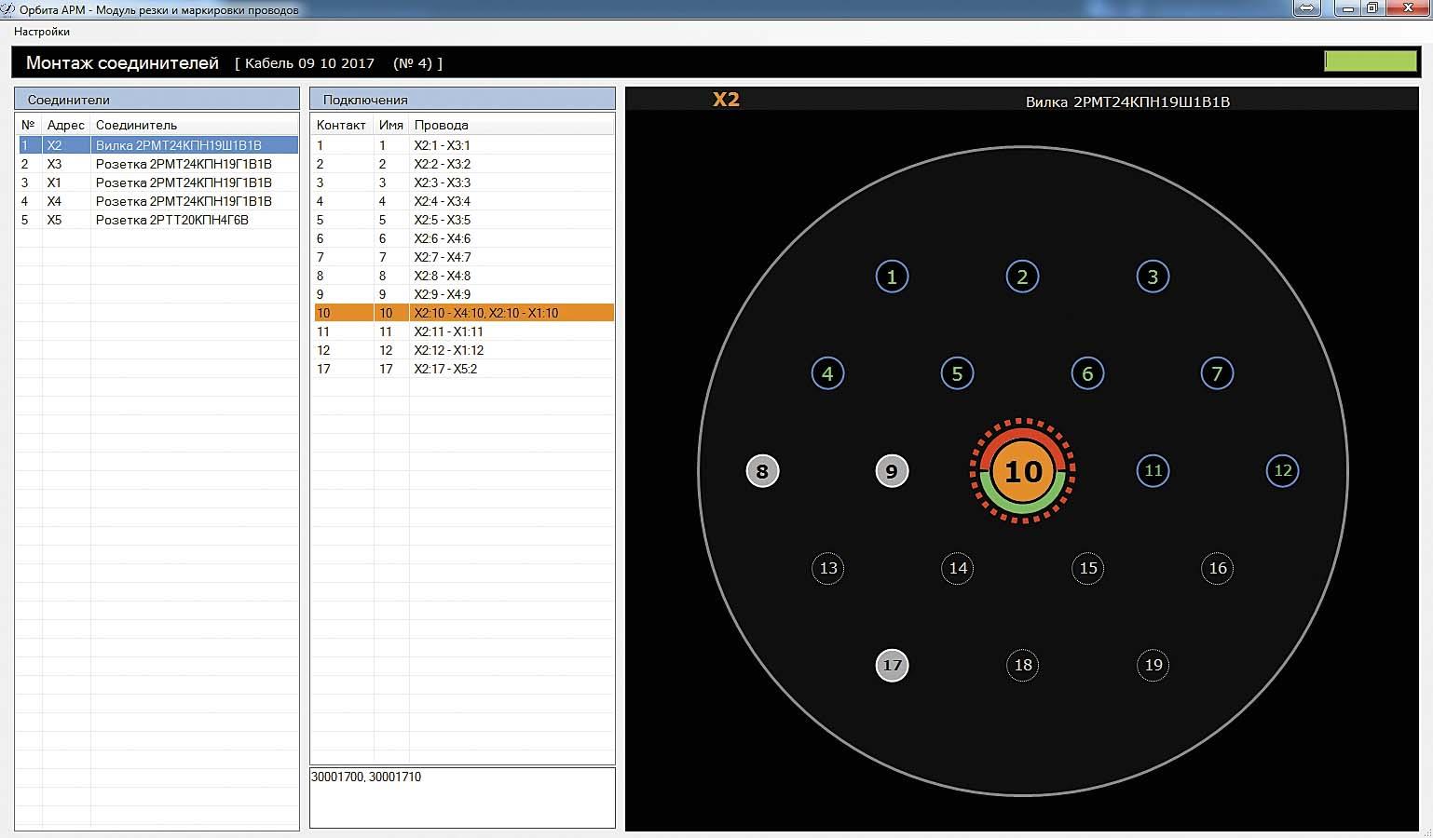Click contact pin 12 on connector face

tap(1282, 470)
